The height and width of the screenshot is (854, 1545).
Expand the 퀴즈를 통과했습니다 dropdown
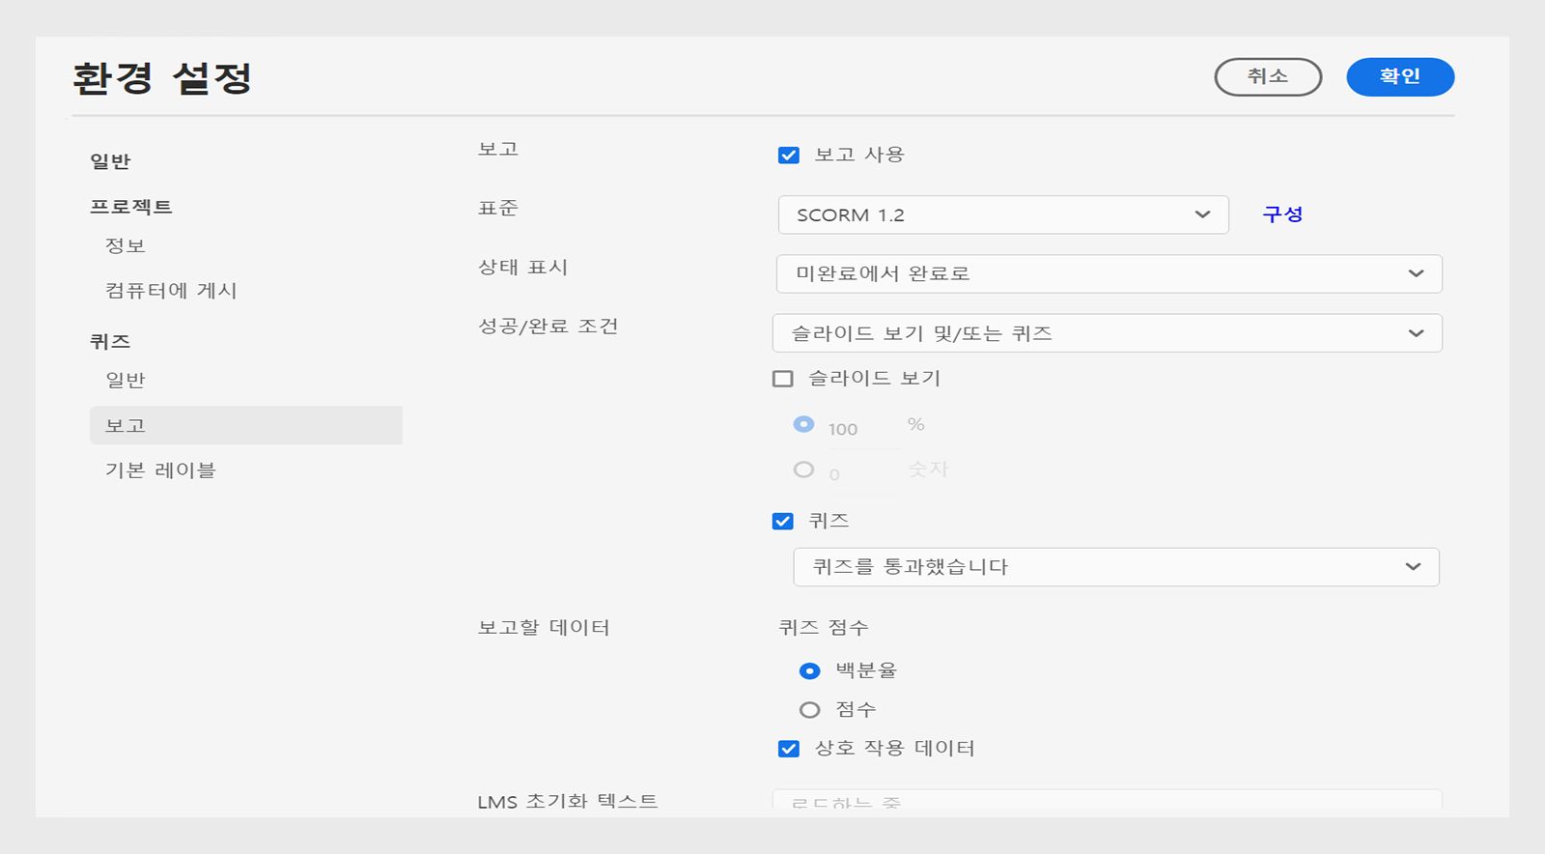tap(1115, 567)
